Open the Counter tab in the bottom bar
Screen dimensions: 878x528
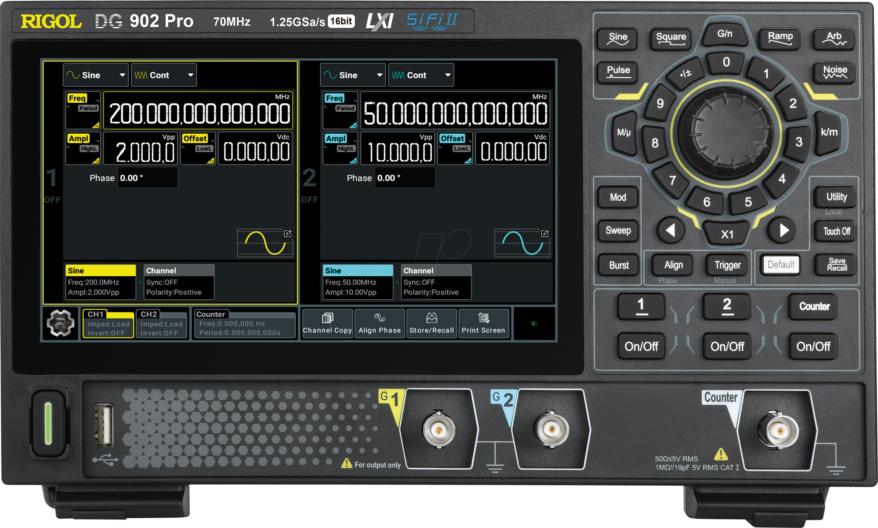click(x=245, y=323)
